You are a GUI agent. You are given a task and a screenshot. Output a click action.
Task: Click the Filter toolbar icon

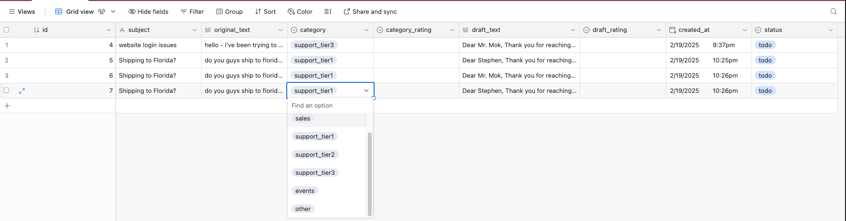tap(183, 11)
